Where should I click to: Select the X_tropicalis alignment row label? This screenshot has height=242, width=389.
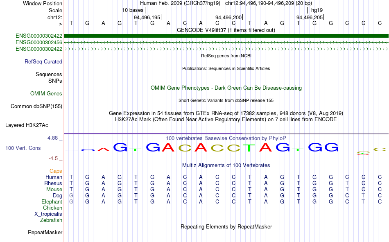[x=48, y=214]
